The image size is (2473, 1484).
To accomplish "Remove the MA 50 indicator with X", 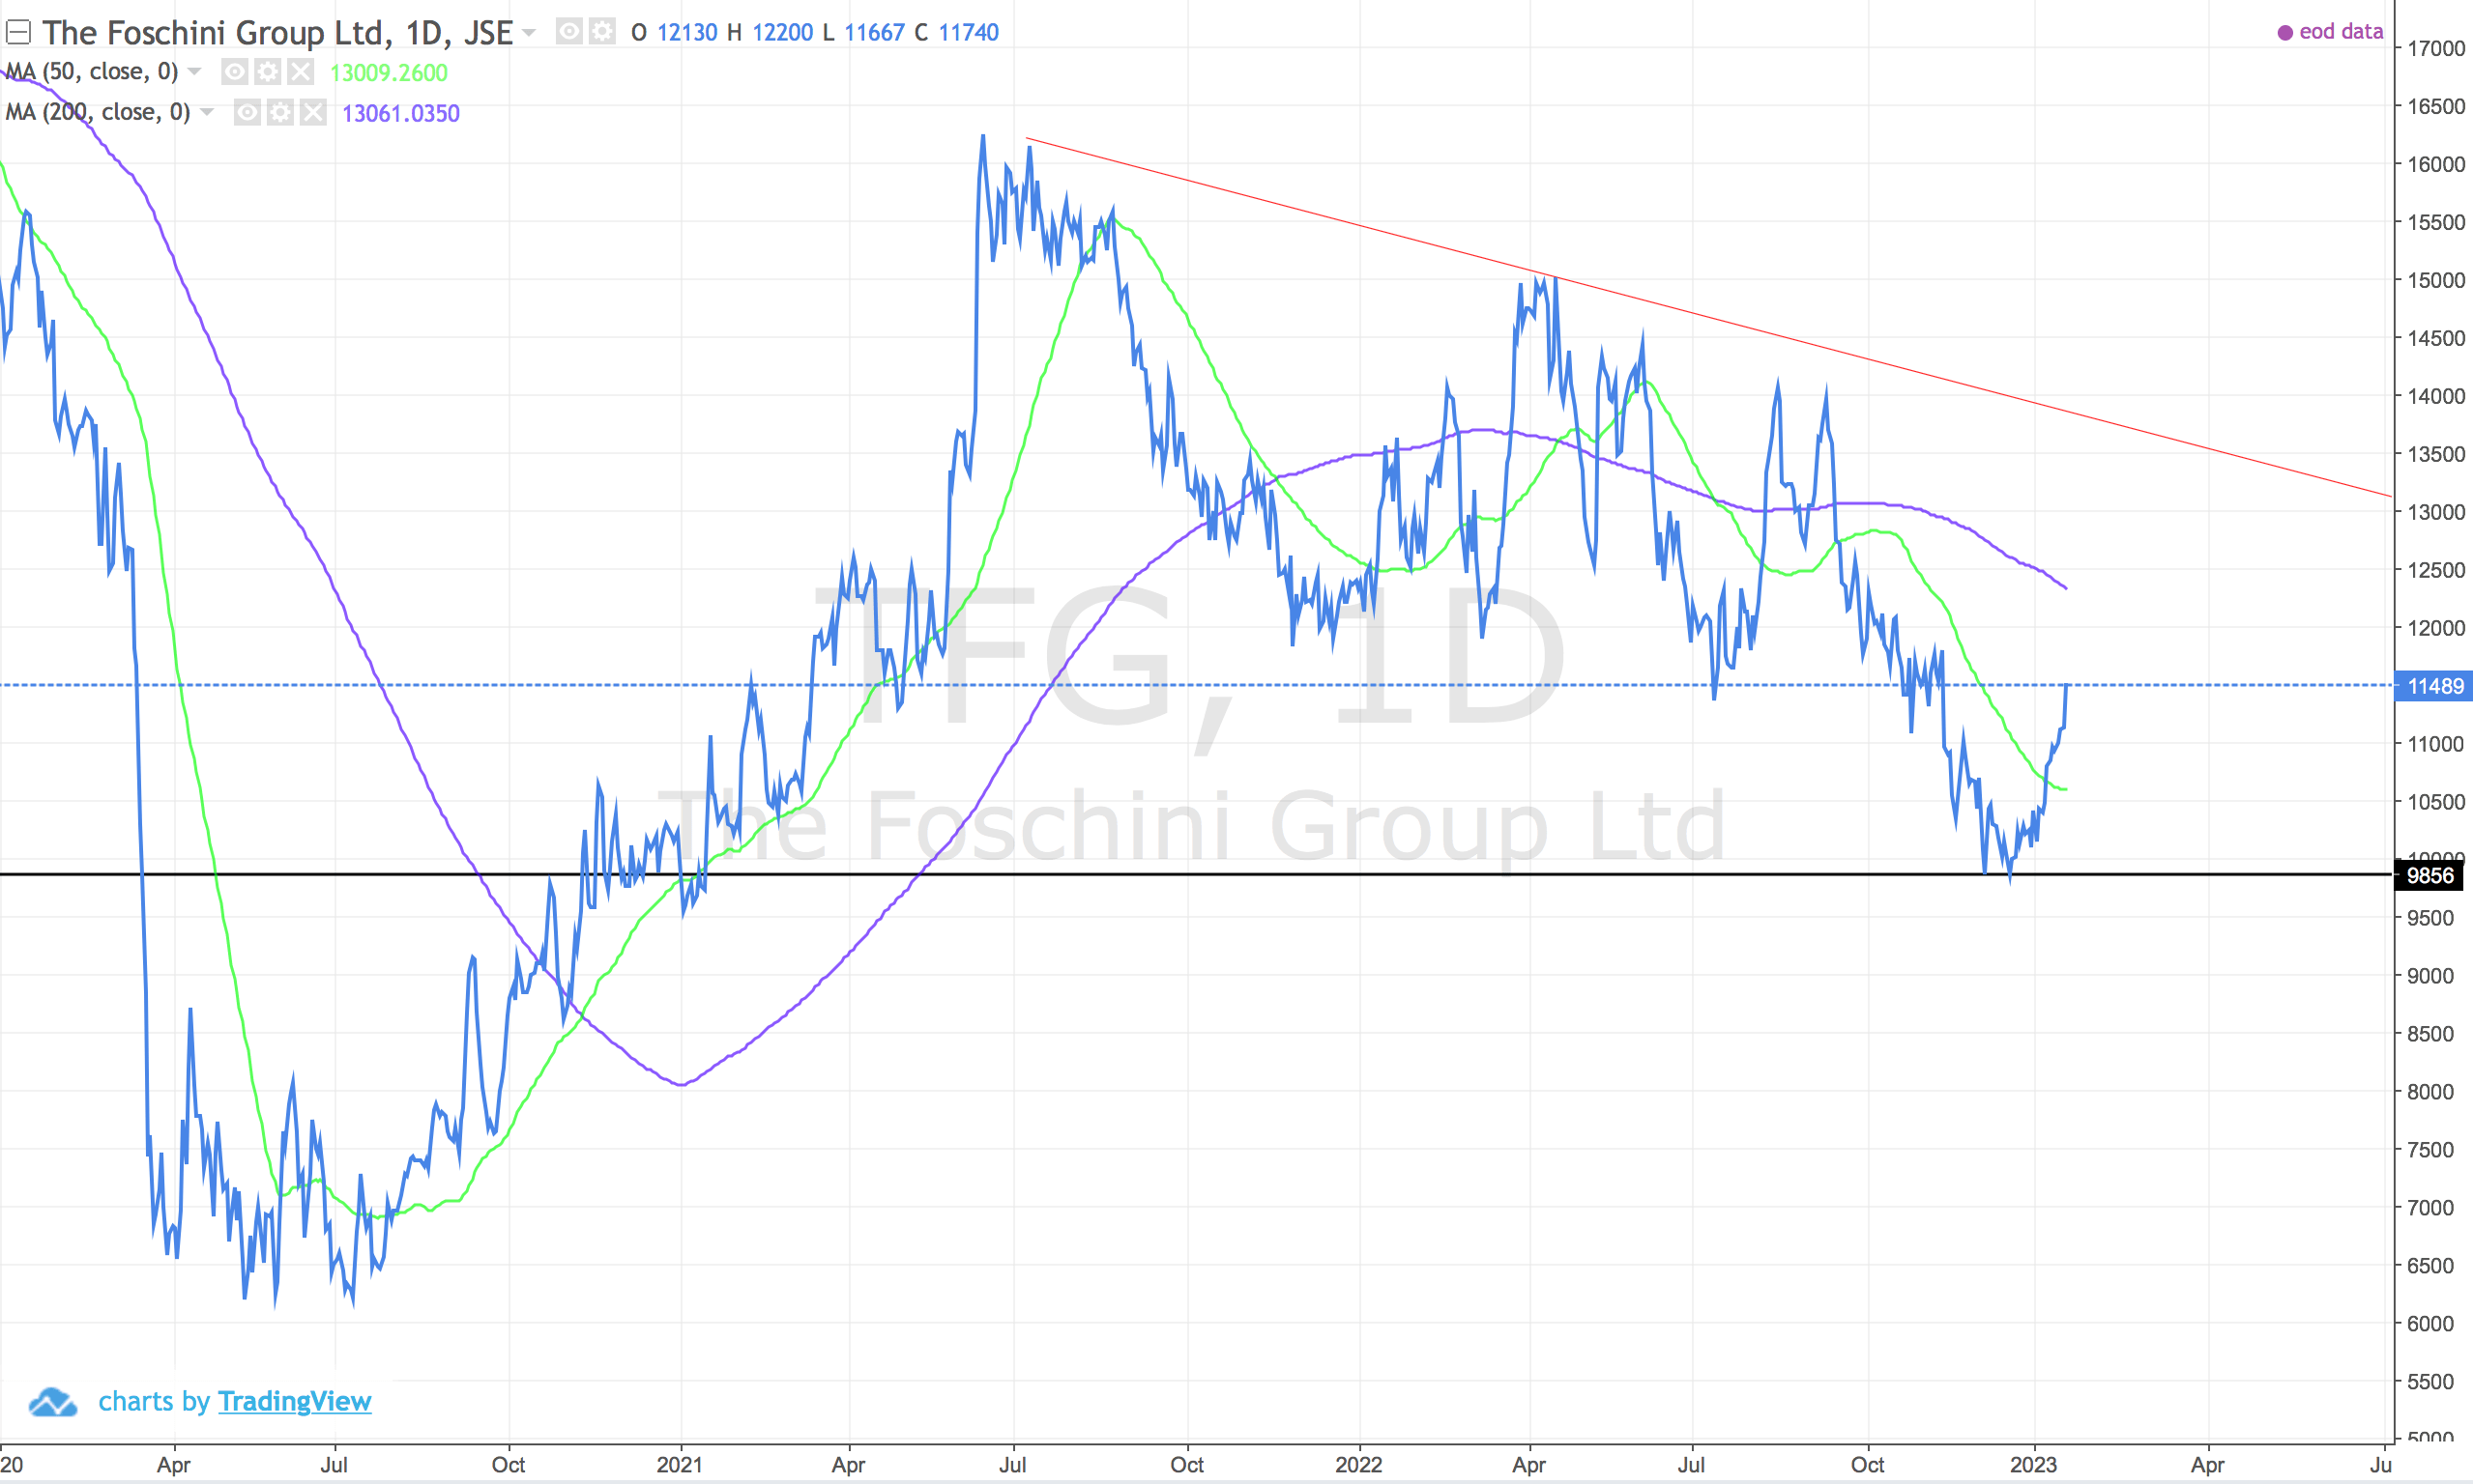I will click(300, 72).
